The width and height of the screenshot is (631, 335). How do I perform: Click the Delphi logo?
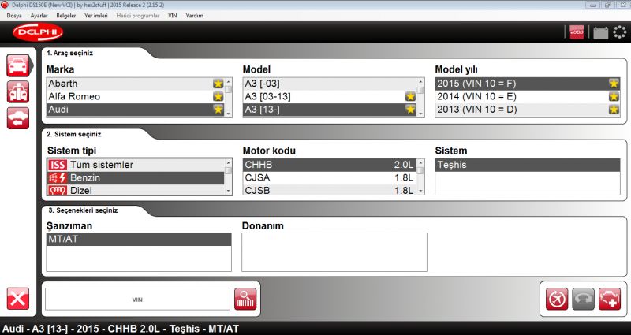pyautogui.click(x=38, y=32)
